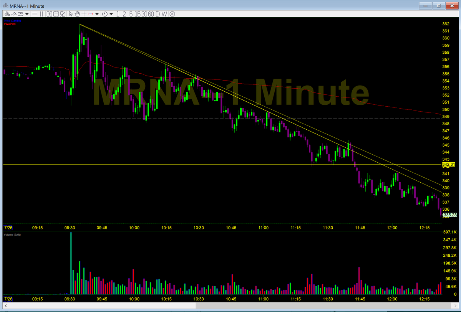Screen dimensions: 461x312
Task: Activate the zoom-in tool
Action: [50, 14]
